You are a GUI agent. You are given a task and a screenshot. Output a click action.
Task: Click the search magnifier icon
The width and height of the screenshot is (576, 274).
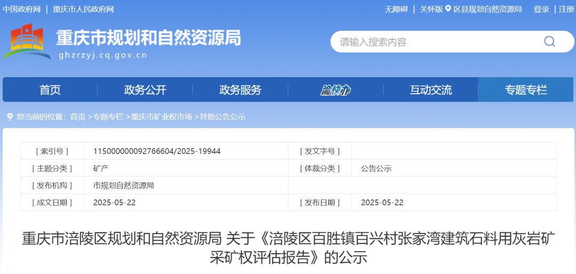click(549, 41)
